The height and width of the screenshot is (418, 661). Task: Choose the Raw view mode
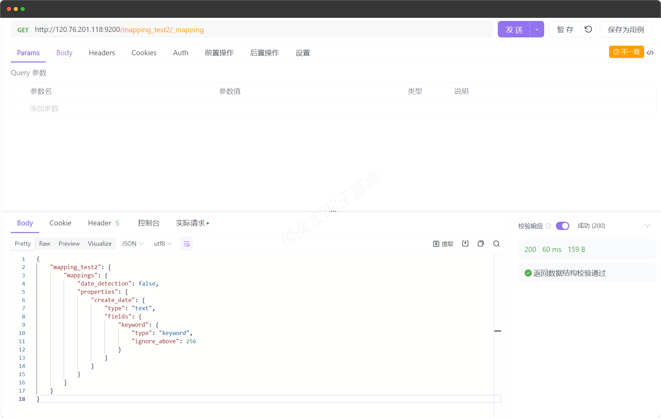pyautogui.click(x=45, y=243)
